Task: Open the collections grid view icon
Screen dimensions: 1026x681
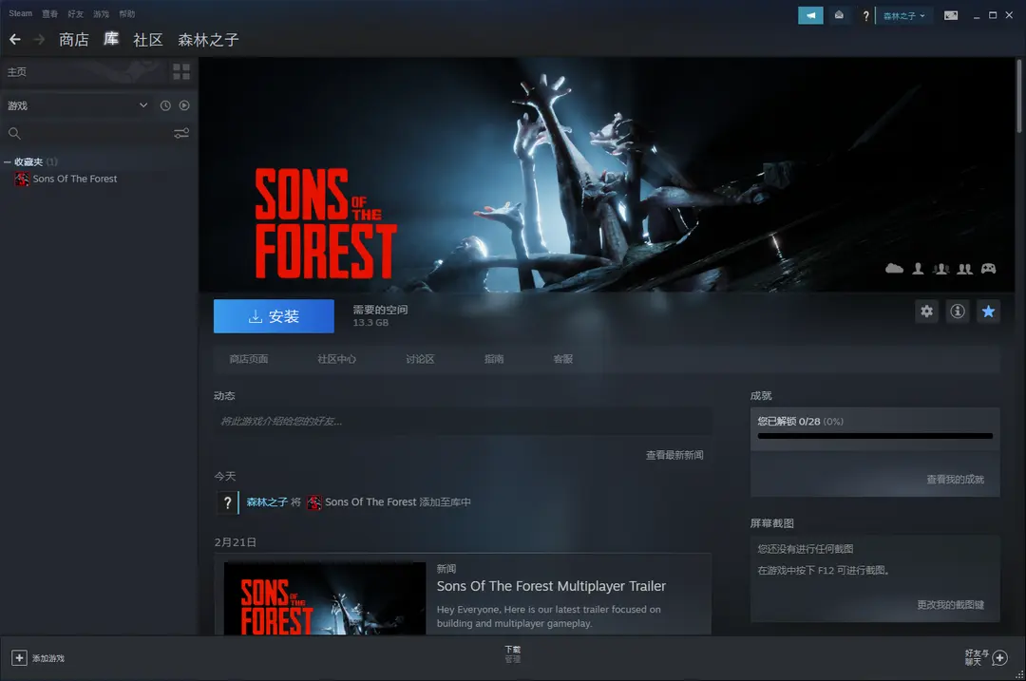Action: coord(181,71)
